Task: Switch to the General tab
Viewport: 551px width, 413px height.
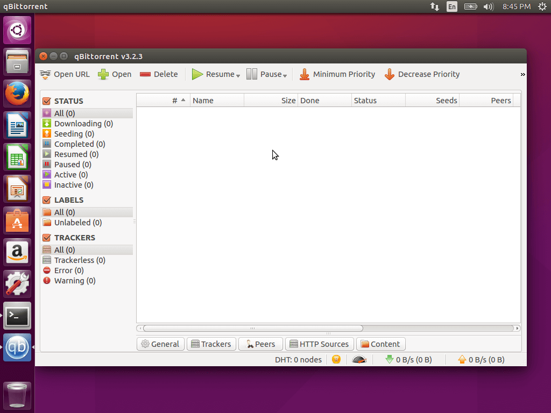Action: [x=160, y=344]
